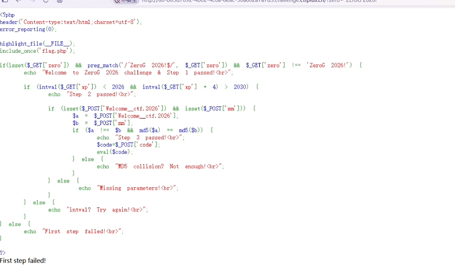Click the number 2030 in the intval condition
Viewport: 455px width, 280px height.
coord(240,87)
